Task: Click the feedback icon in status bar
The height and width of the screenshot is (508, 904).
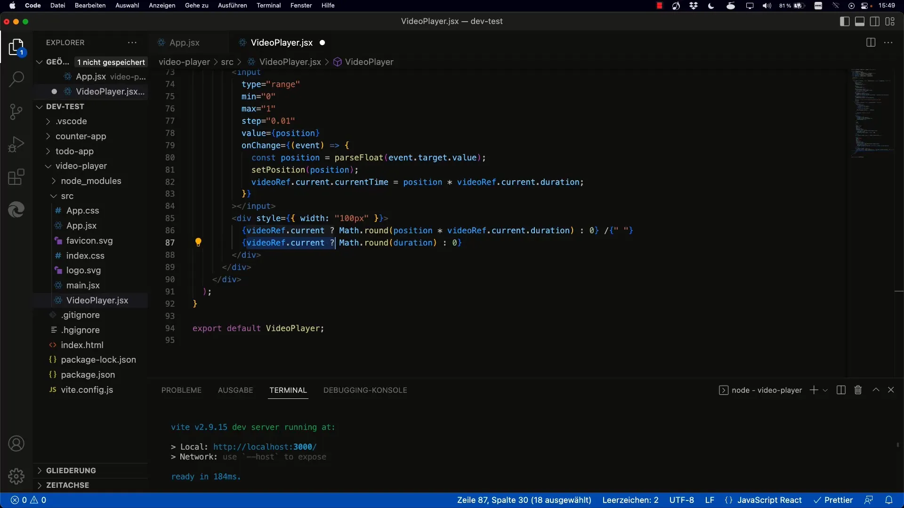Action: [869, 500]
